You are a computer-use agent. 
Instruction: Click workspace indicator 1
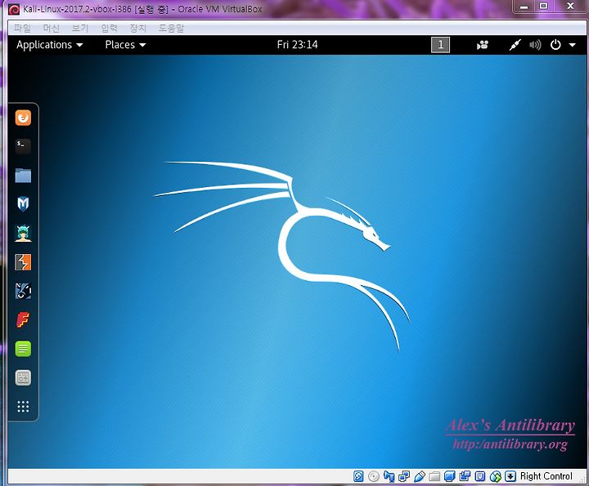(440, 45)
